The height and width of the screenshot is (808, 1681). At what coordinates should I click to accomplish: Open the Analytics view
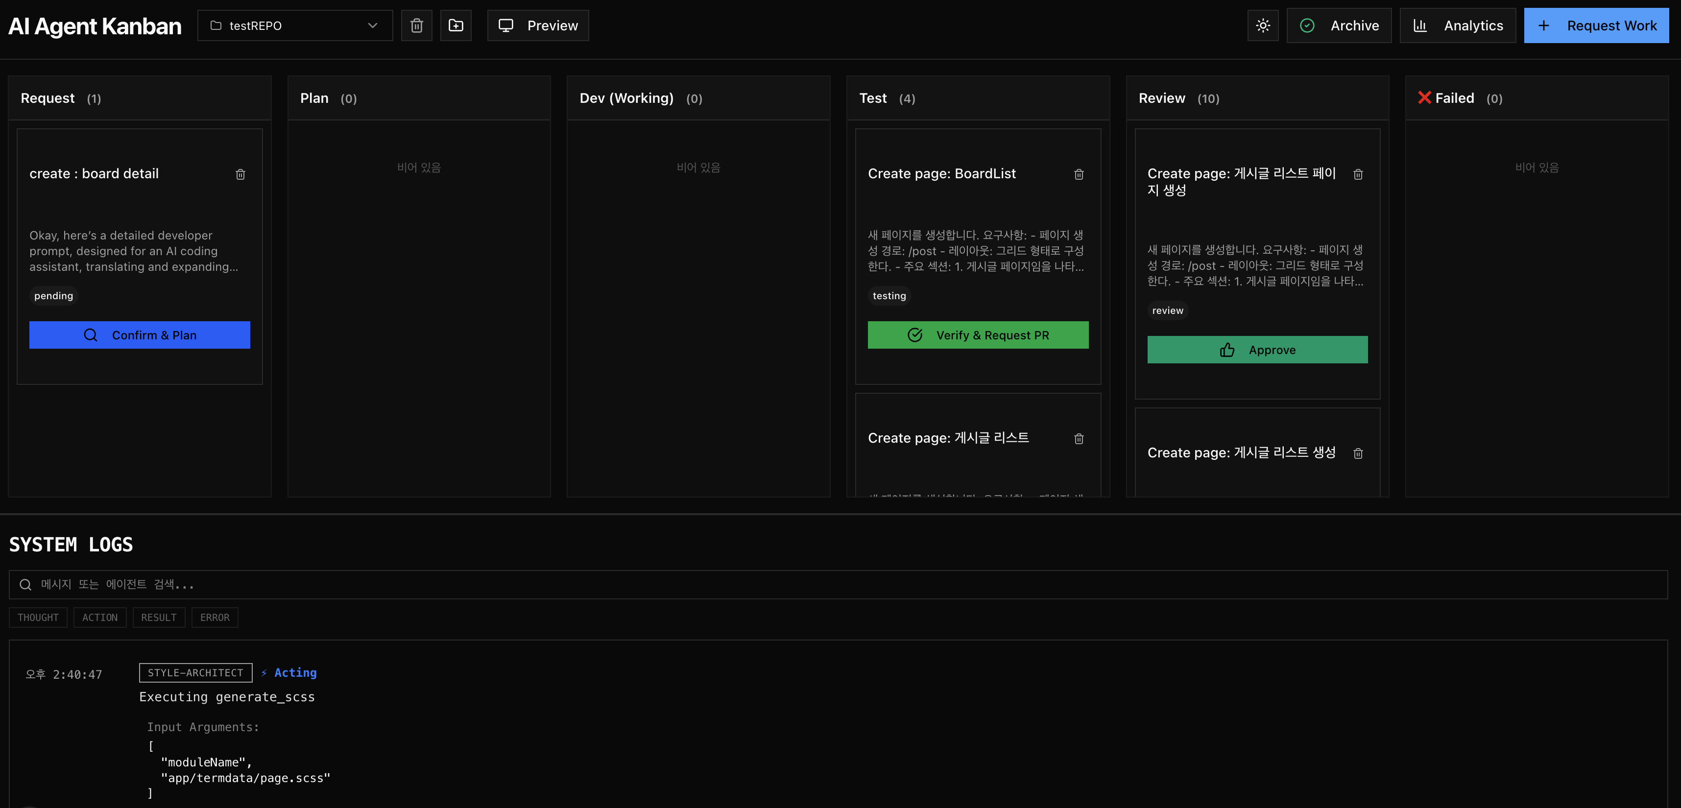click(1457, 25)
